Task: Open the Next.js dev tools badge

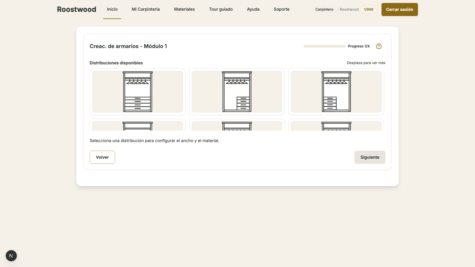Action: 11,256
